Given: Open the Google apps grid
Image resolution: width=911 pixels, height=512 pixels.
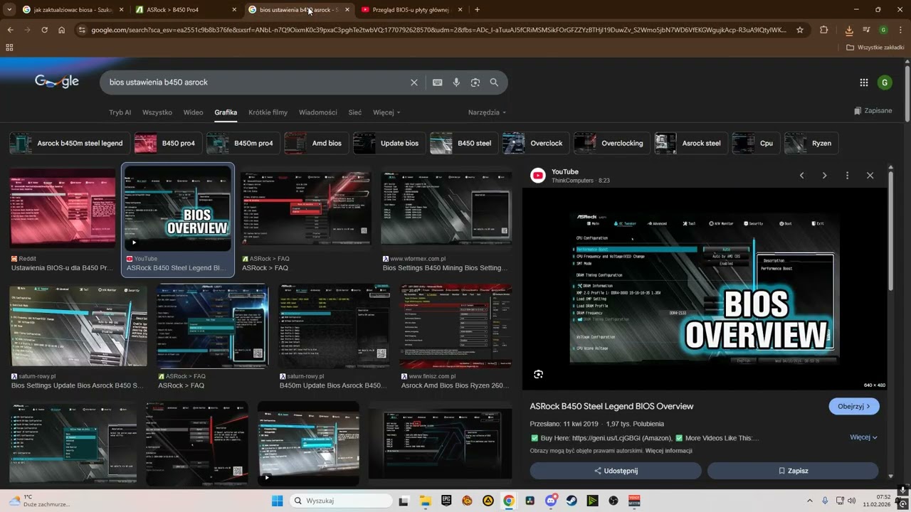Looking at the screenshot, I should [x=863, y=82].
